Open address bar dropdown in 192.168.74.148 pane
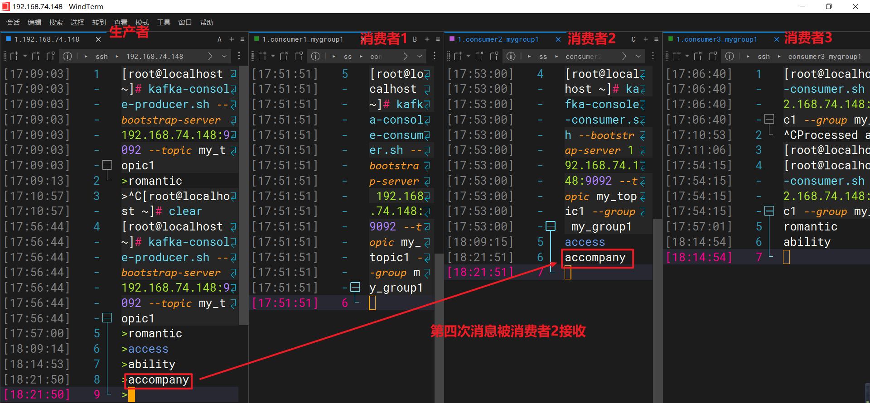The image size is (870, 403). [x=224, y=56]
